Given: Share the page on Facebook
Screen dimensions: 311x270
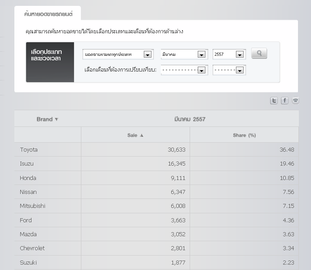Looking at the screenshot, I should (284, 101).
